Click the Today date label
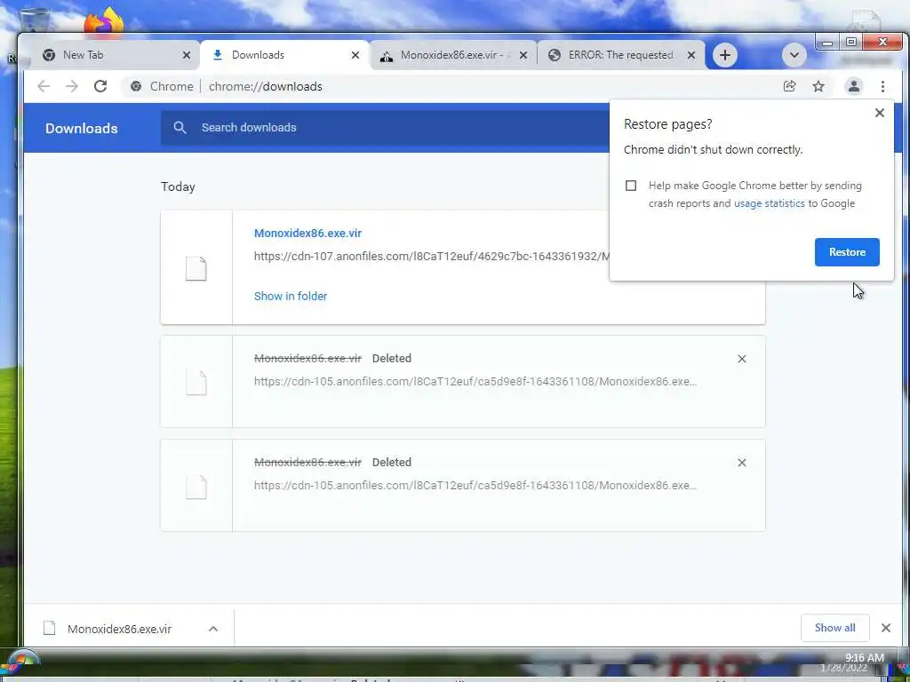The height and width of the screenshot is (682, 910). (x=178, y=186)
